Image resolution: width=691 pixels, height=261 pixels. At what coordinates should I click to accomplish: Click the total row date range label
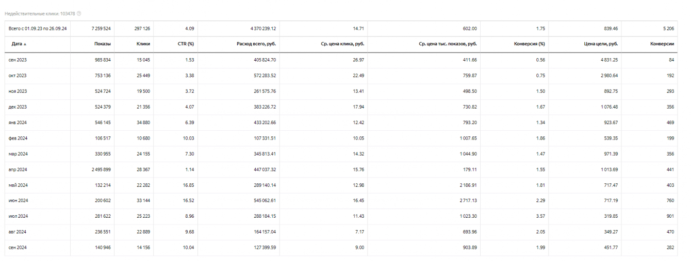coord(38,28)
